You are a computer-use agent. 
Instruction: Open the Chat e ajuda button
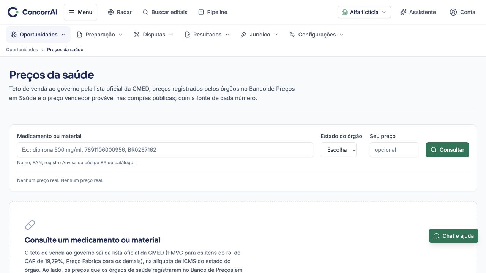click(454, 236)
